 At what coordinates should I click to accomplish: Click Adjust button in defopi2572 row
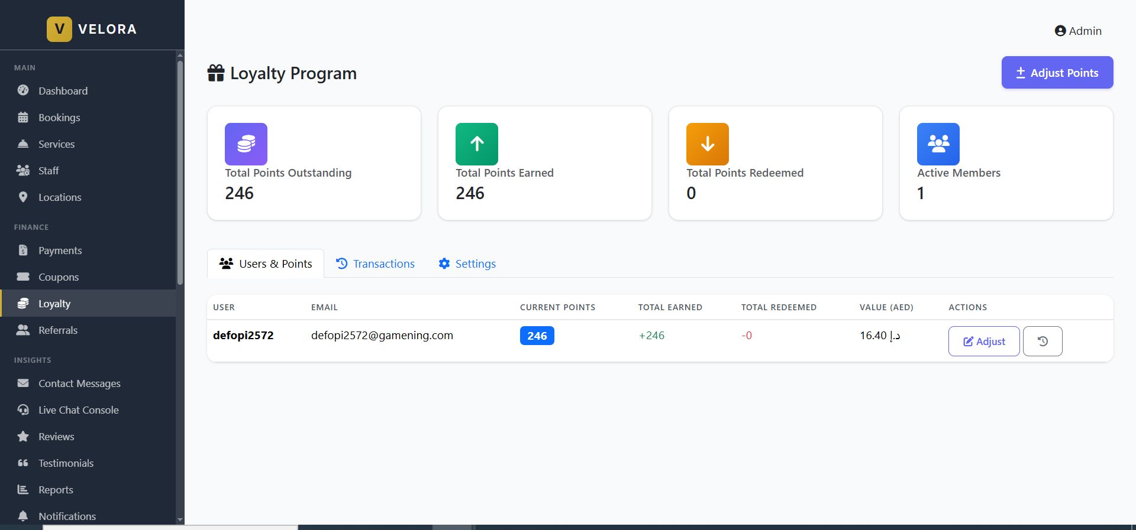click(983, 342)
